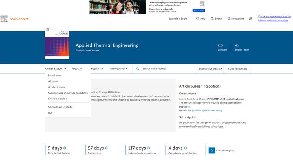Expand the Publish dropdown
The width and height of the screenshot is (293, 162).
97,68
